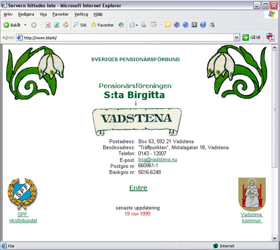The width and height of the screenshot is (280, 250).
Task: Click the Refresh page icon
Action: click(57, 25)
